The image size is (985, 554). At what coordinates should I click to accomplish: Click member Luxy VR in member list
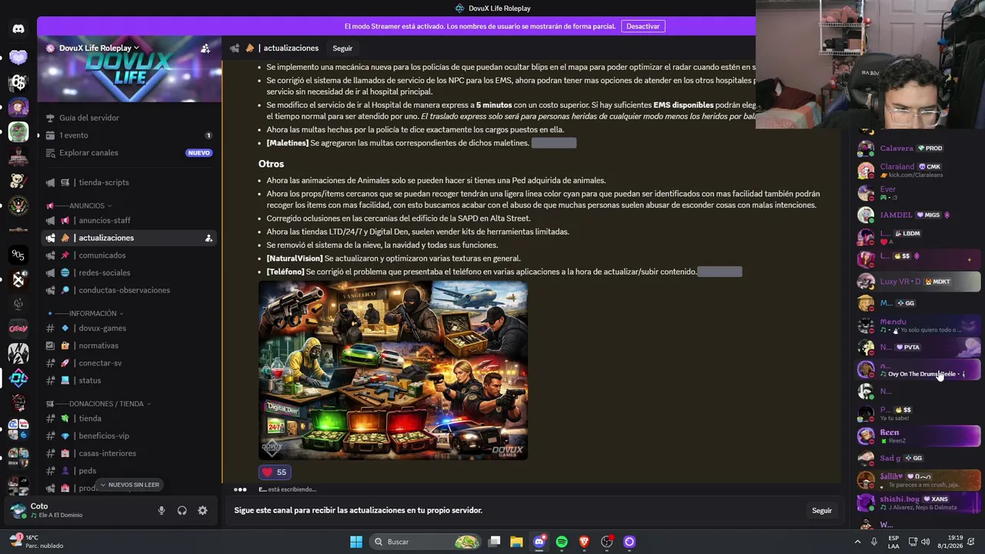pyautogui.click(x=918, y=282)
